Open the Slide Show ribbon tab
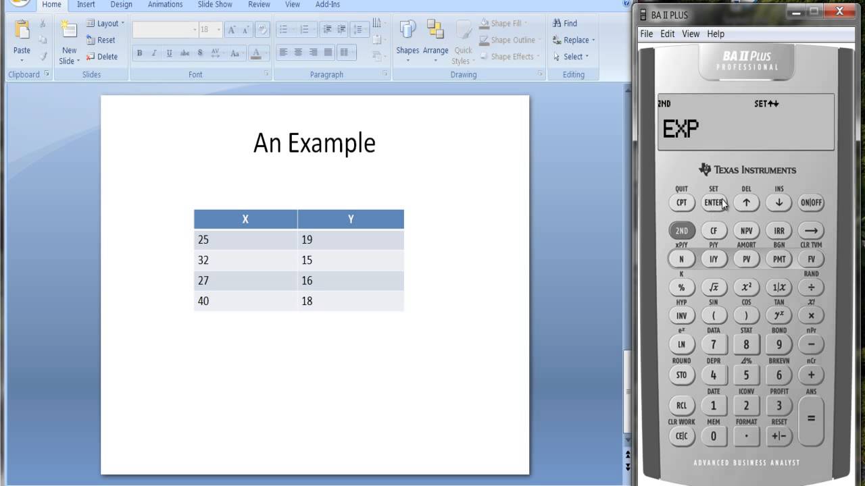This screenshot has height=486, width=865. pyautogui.click(x=215, y=5)
